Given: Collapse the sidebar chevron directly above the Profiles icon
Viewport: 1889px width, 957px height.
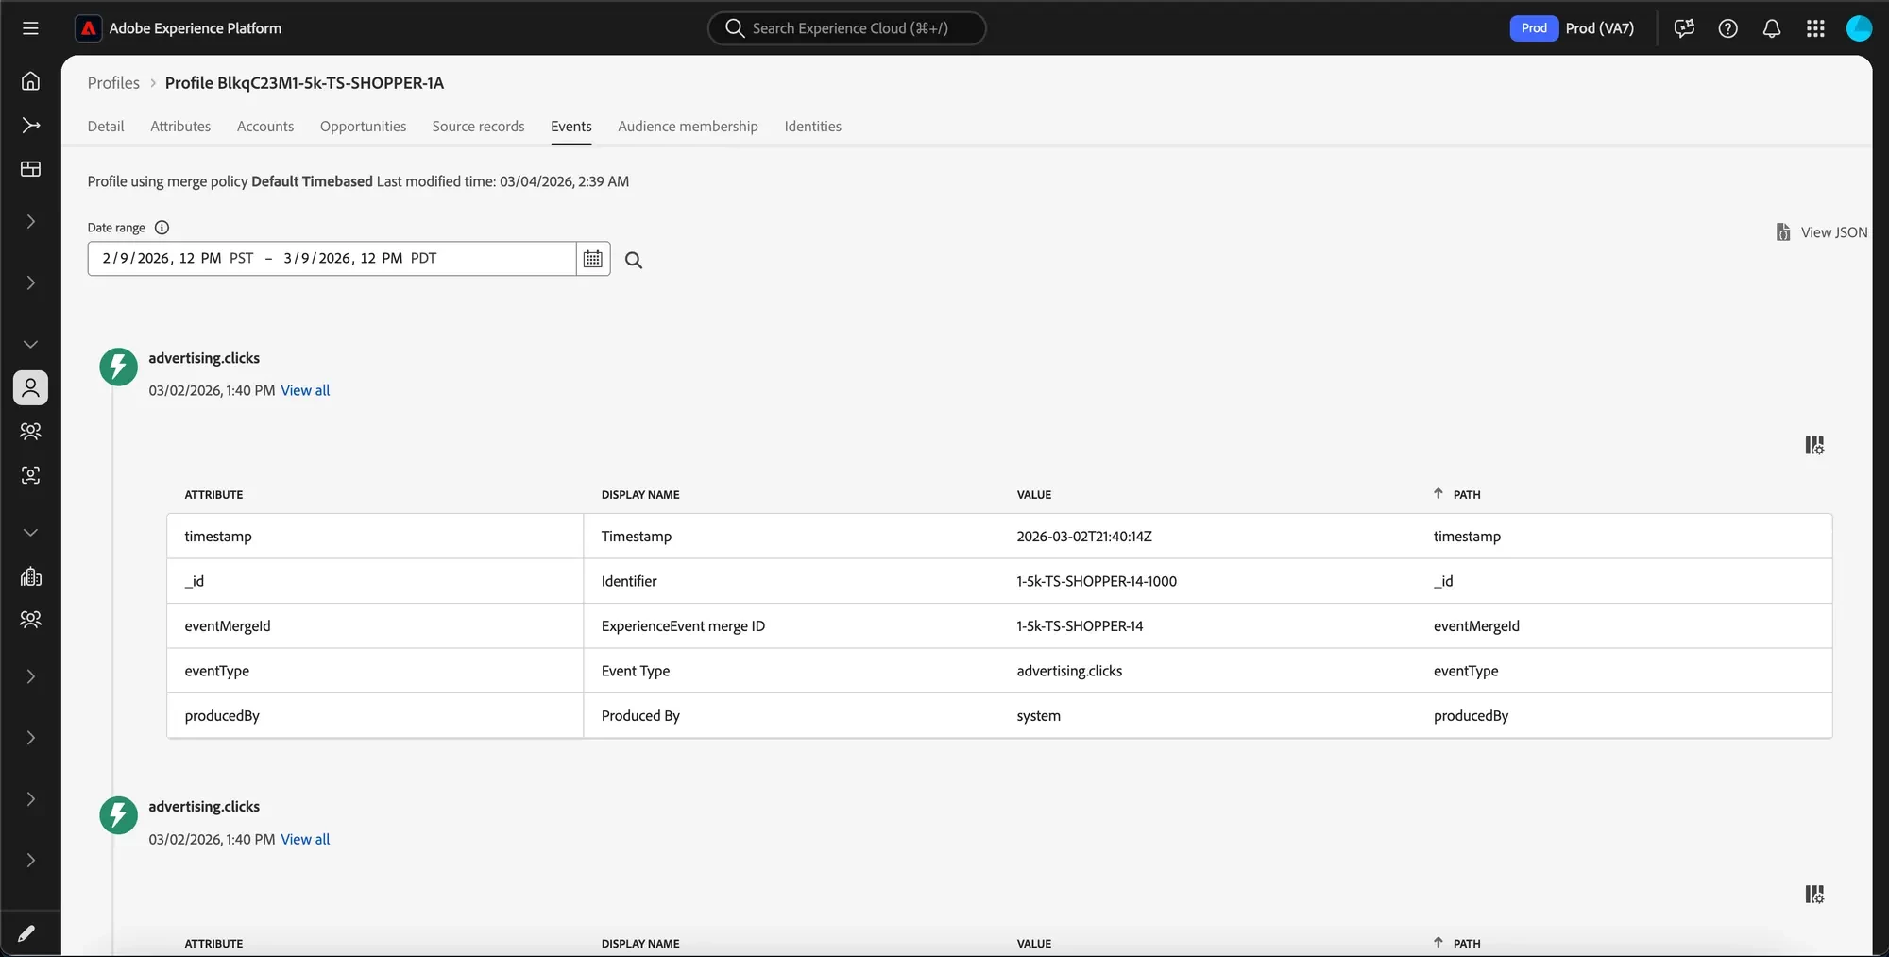Looking at the screenshot, I should [30, 345].
